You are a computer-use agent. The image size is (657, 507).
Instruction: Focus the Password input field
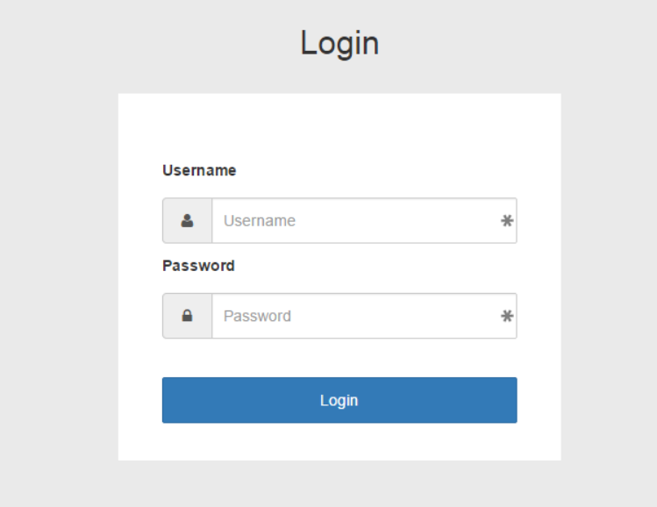[x=365, y=316]
